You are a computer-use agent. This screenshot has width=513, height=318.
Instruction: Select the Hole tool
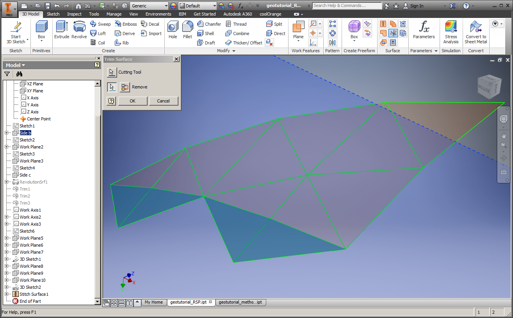173,30
